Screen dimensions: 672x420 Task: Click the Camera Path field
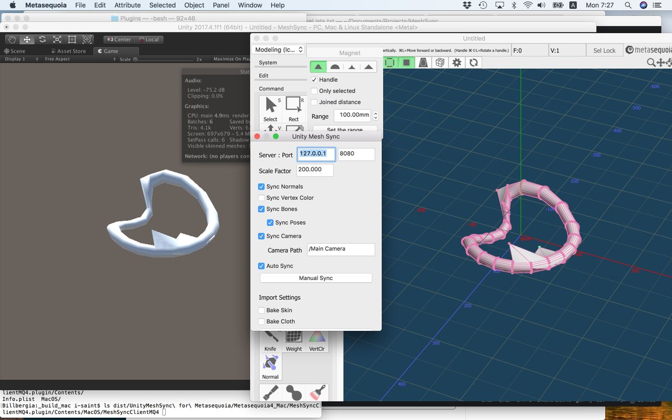point(340,250)
